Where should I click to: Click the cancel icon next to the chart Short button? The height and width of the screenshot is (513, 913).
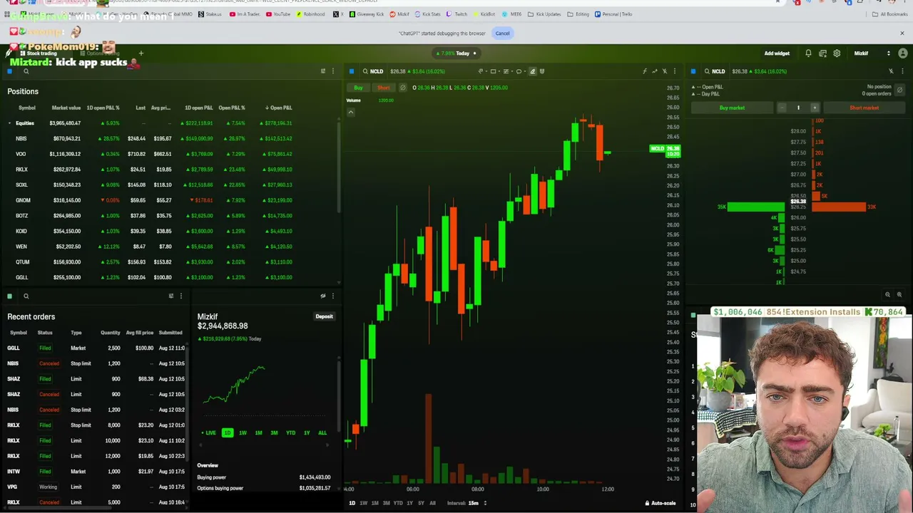(403, 88)
